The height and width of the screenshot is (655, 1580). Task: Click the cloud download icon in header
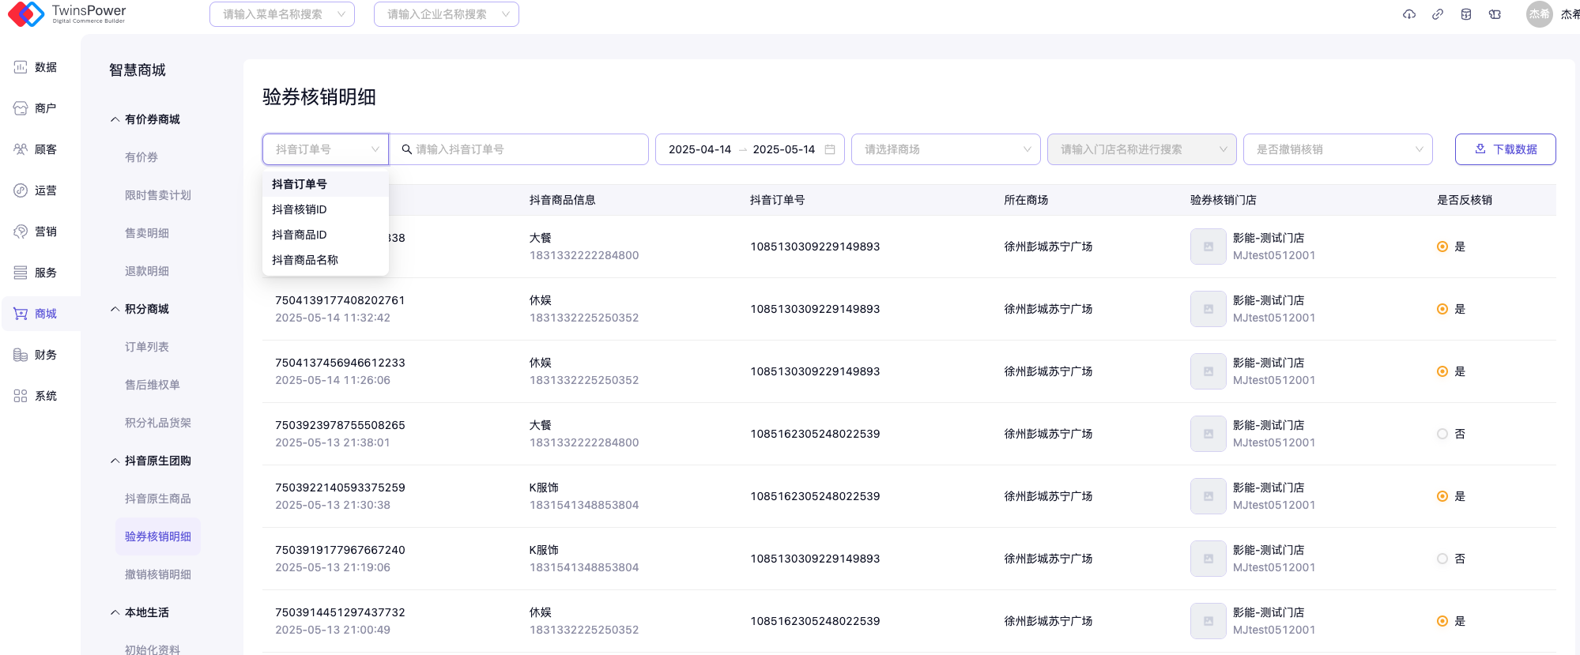(x=1409, y=14)
